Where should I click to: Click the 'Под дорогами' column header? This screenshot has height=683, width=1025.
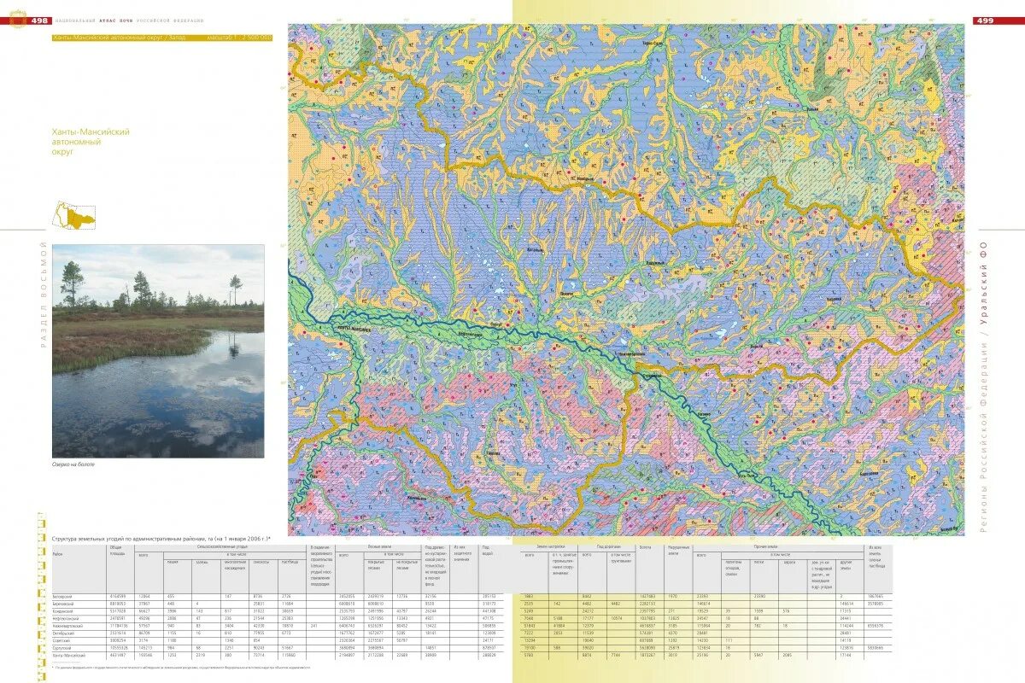pos(607,546)
